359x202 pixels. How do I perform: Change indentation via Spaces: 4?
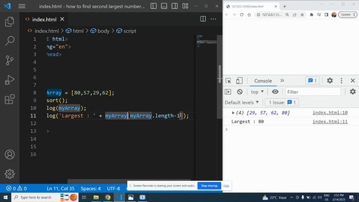click(91, 189)
